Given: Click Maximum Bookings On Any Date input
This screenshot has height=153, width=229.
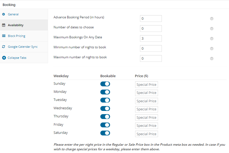Looking at the screenshot, I should 151,39.
